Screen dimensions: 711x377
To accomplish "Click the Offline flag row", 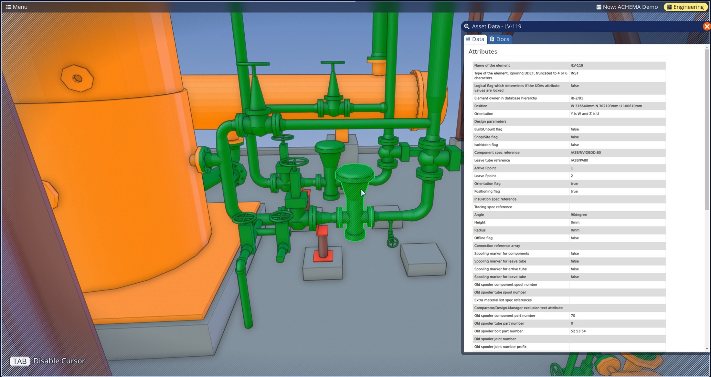I will (569, 238).
